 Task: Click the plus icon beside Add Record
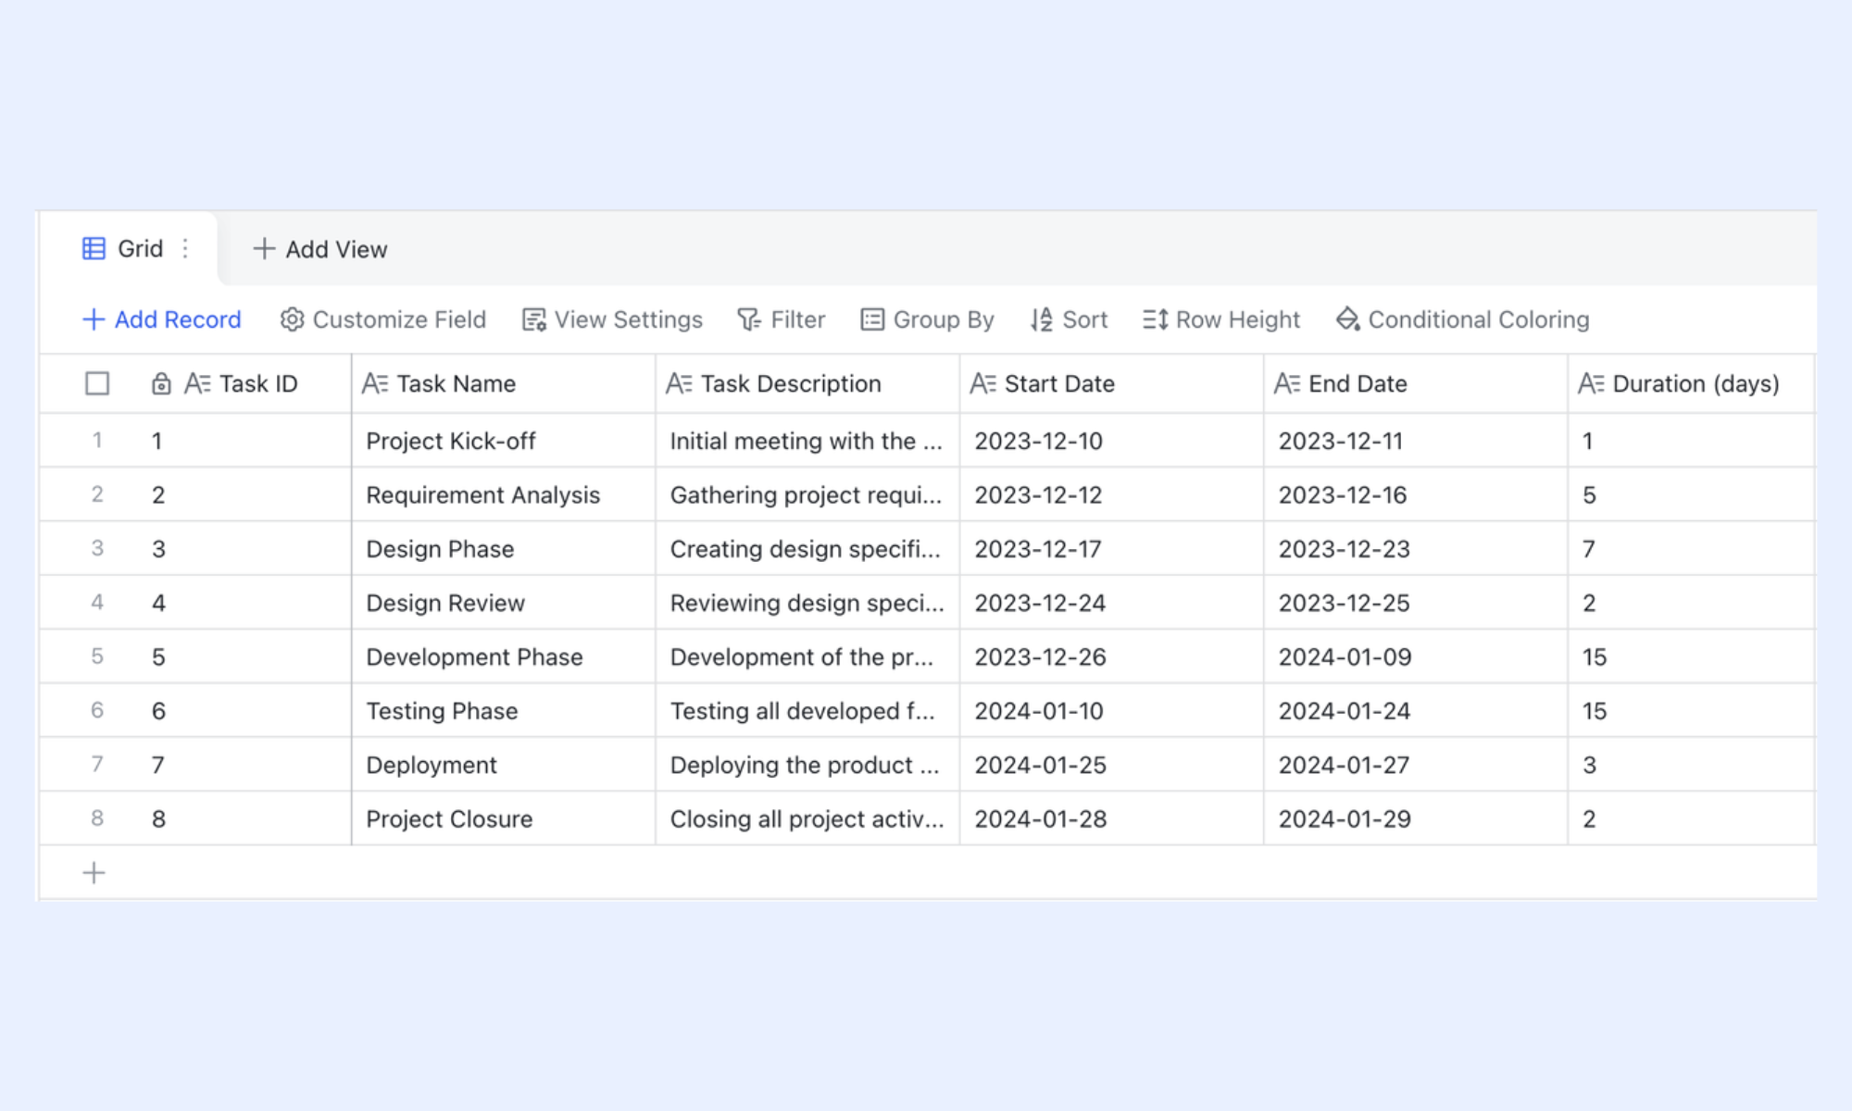[94, 319]
